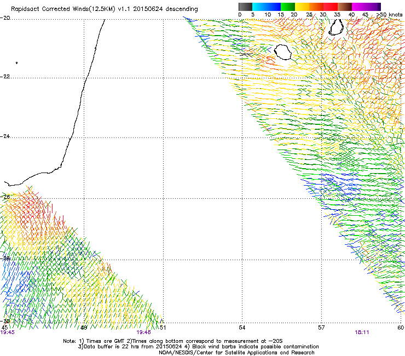This screenshot has height=356, width=405.
Task: Click the 54 longitude axis label
Action: (242, 328)
